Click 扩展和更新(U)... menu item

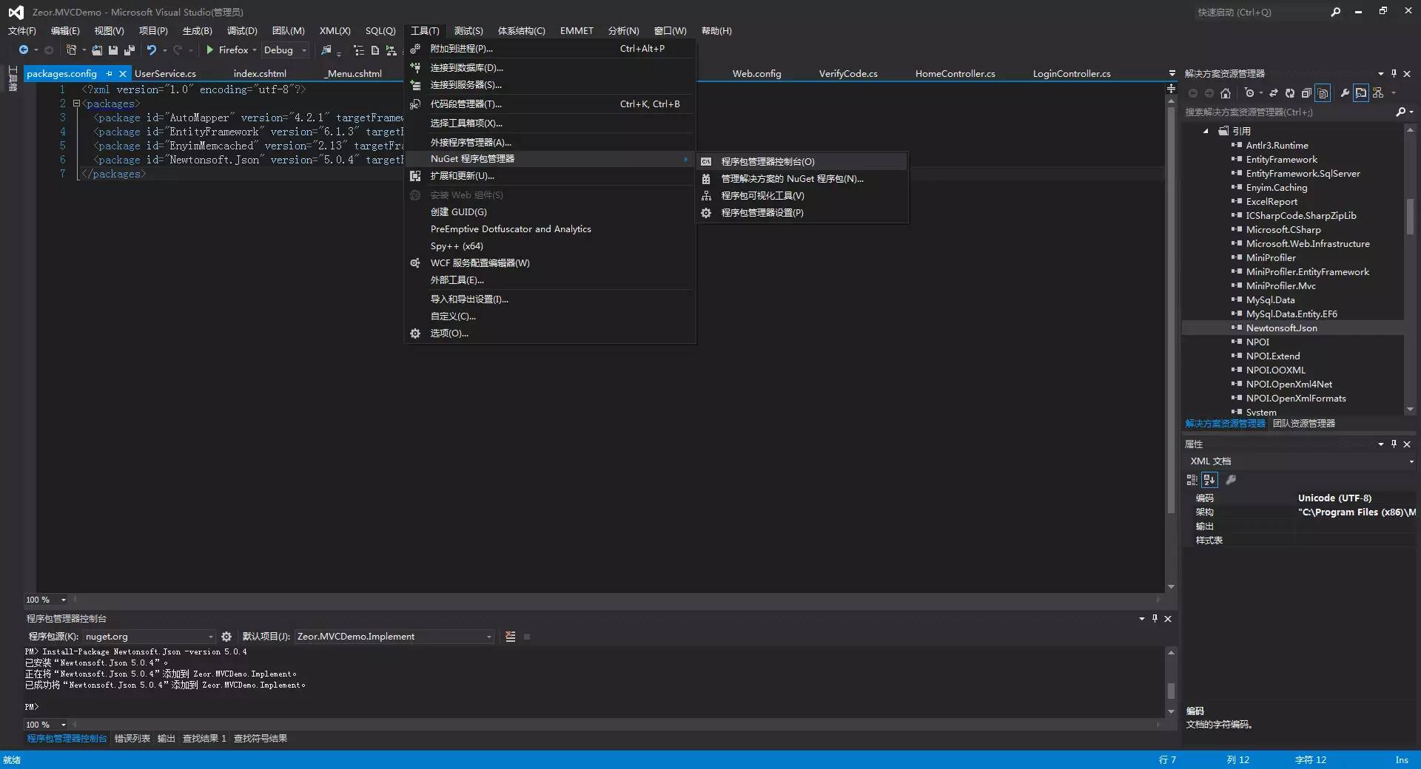point(550,175)
